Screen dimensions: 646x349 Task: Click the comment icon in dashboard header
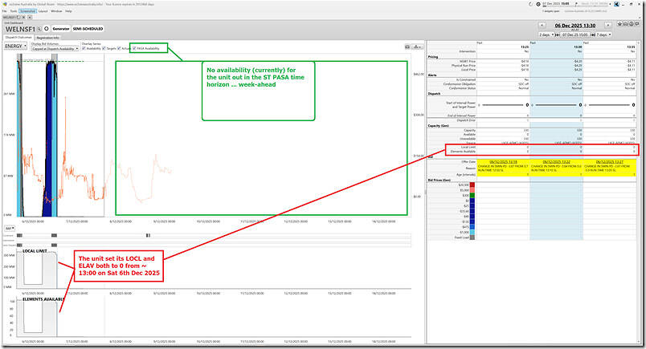[x=637, y=24]
